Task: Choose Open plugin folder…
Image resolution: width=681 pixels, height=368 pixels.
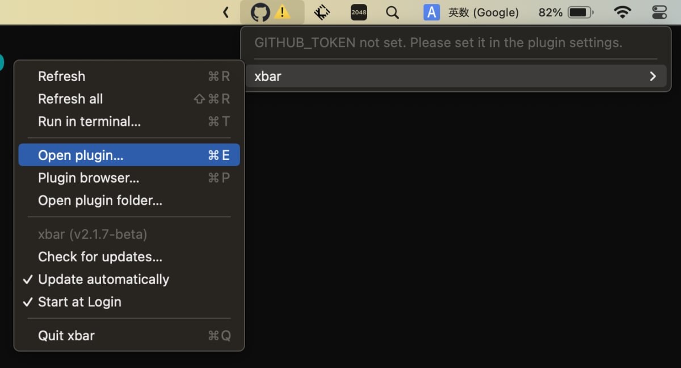Action: point(129,200)
